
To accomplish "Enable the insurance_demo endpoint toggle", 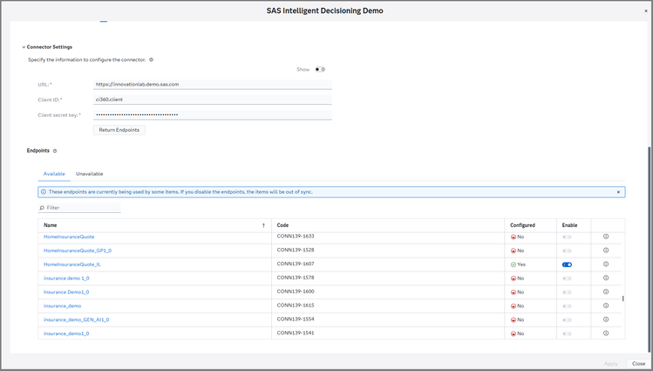I will [x=567, y=306].
